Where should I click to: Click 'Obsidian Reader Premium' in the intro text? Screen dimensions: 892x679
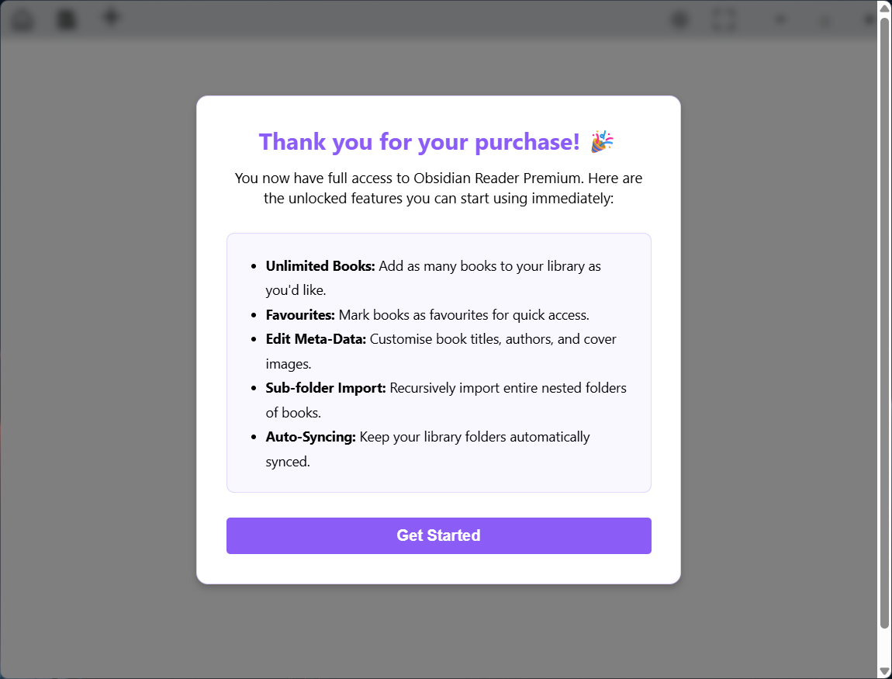[498, 178]
